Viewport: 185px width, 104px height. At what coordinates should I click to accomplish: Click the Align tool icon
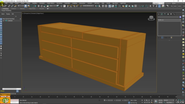tap(99, 6)
